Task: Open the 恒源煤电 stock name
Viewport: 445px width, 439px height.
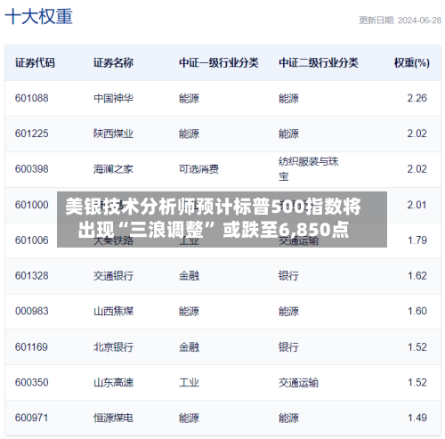Action: coord(113,418)
